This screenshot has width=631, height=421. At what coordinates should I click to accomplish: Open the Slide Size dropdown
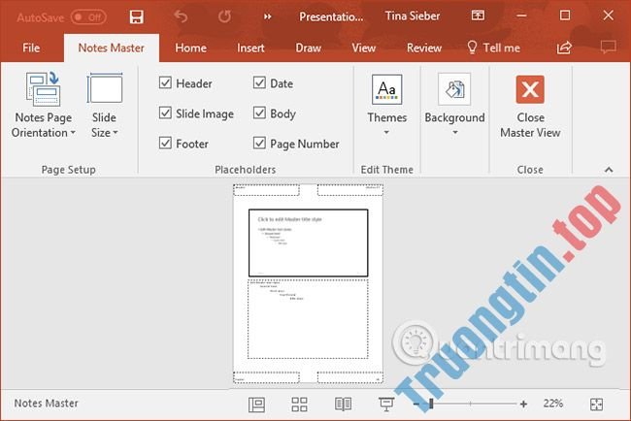[x=104, y=107]
